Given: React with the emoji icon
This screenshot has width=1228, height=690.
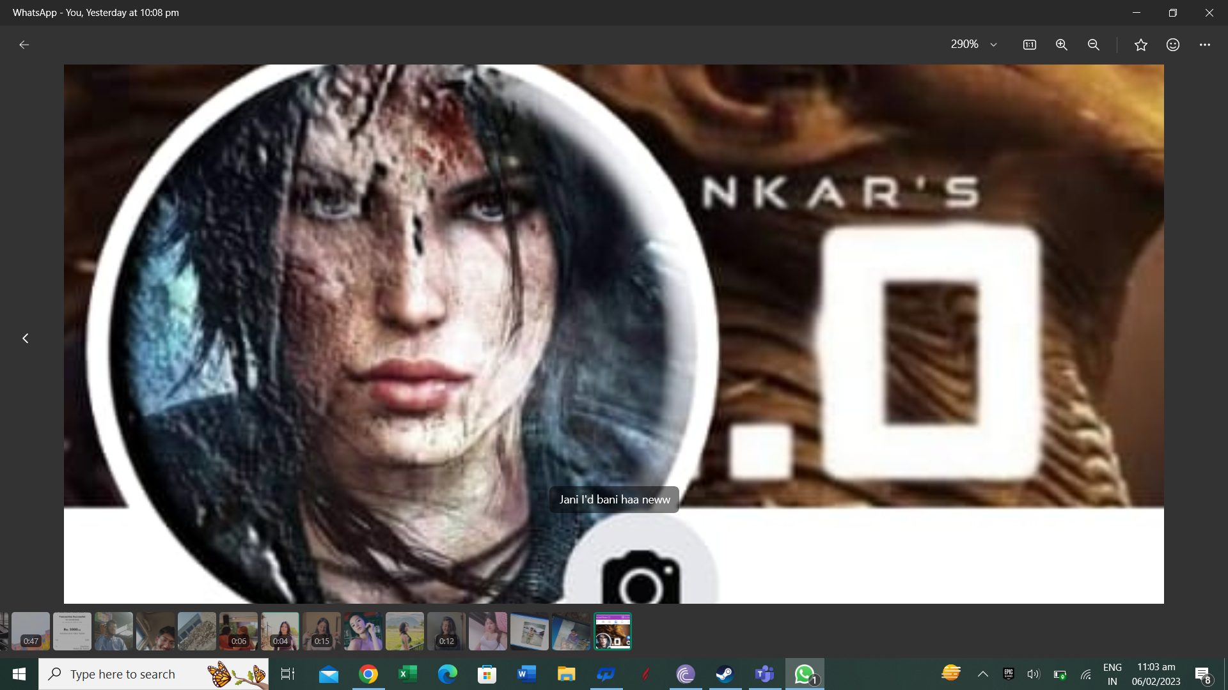Looking at the screenshot, I should (x=1173, y=45).
